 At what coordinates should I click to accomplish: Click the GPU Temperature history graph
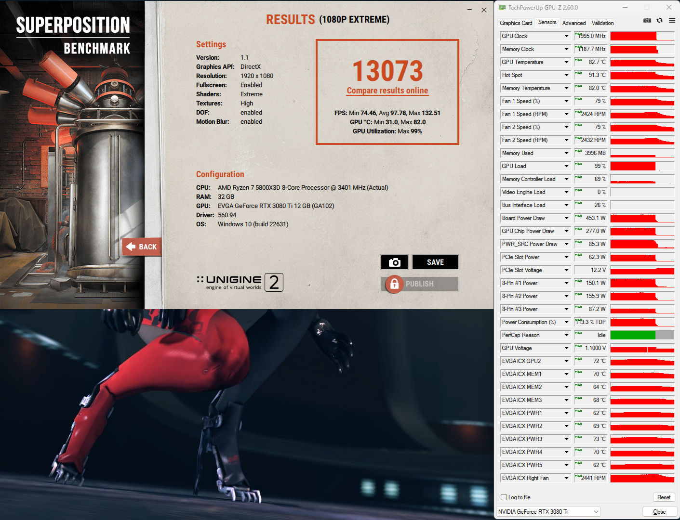(642, 62)
